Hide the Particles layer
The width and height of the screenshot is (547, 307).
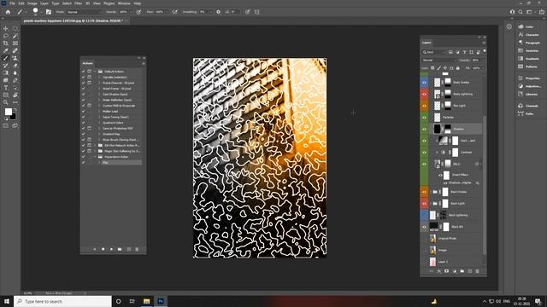(x=424, y=118)
